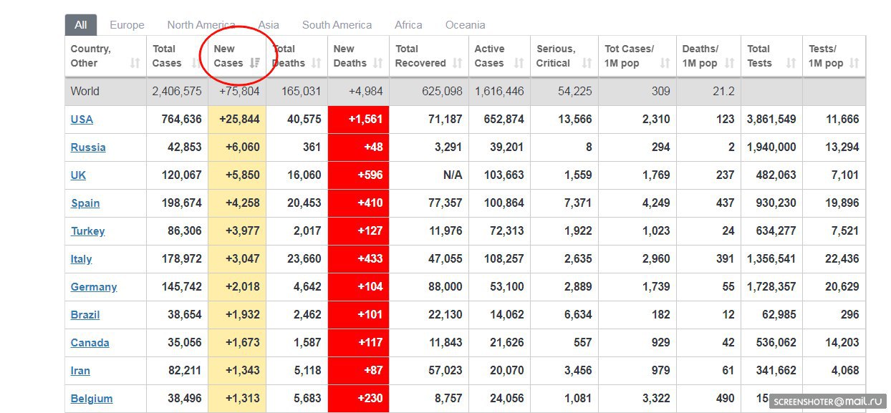
Task: Select UK recovered N/A cell
Action: click(x=429, y=175)
